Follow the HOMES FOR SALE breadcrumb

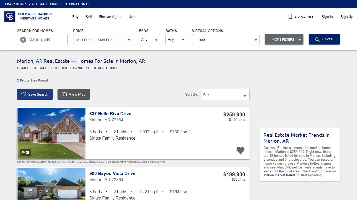(x=32, y=68)
